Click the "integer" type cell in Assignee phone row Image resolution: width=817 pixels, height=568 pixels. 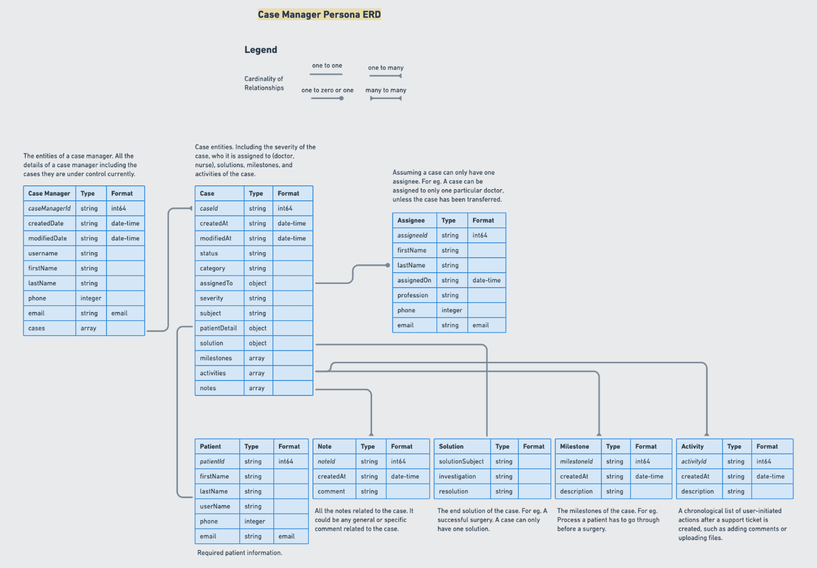click(452, 310)
